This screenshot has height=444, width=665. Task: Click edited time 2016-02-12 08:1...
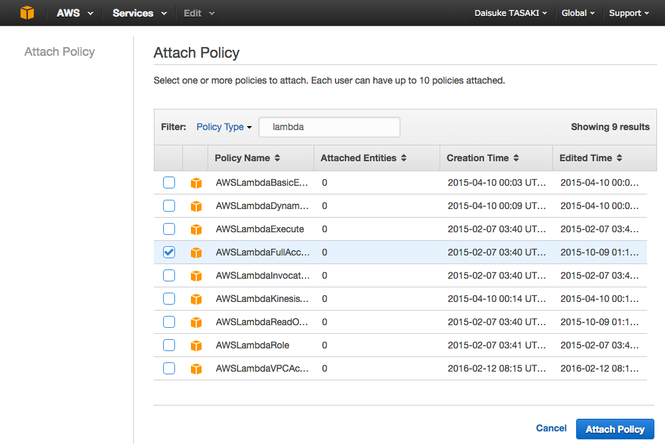[599, 368]
